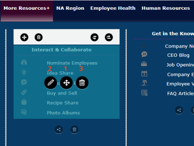Click the share icon under FAQ Articles
This screenshot has height=146, width=194.
[x=179, y=110]
